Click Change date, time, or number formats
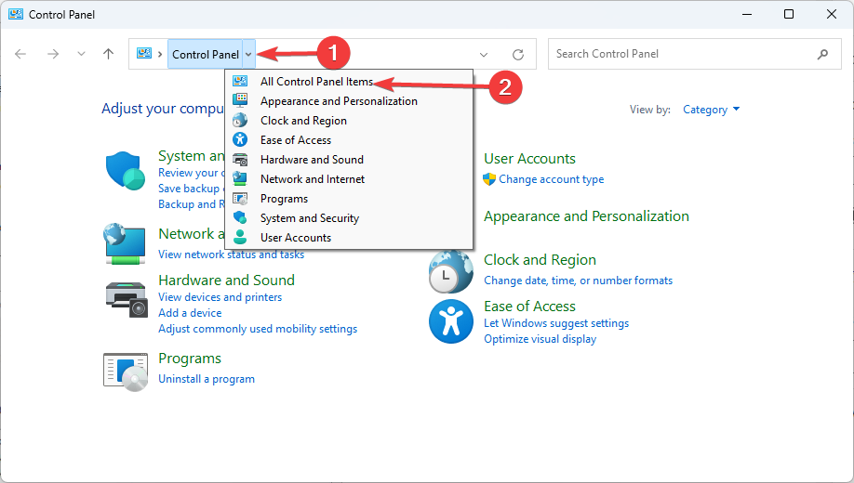854x483 pixels. pyautogui.click(x=578, y=281)
